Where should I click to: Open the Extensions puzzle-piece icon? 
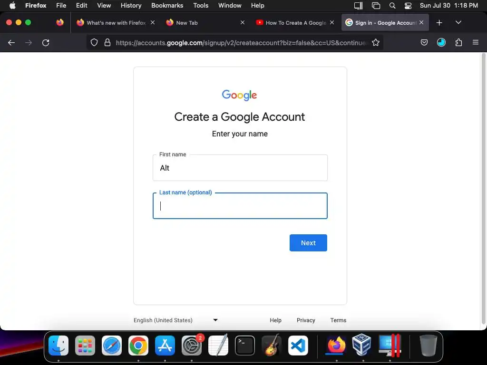point(459,42)
